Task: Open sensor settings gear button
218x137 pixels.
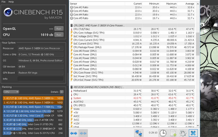Action: click(183, 133)
